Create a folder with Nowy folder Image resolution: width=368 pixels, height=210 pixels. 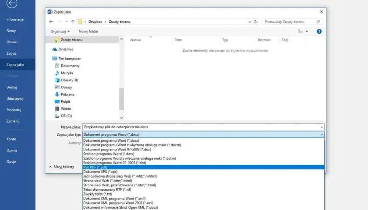(x=88, y=31)
